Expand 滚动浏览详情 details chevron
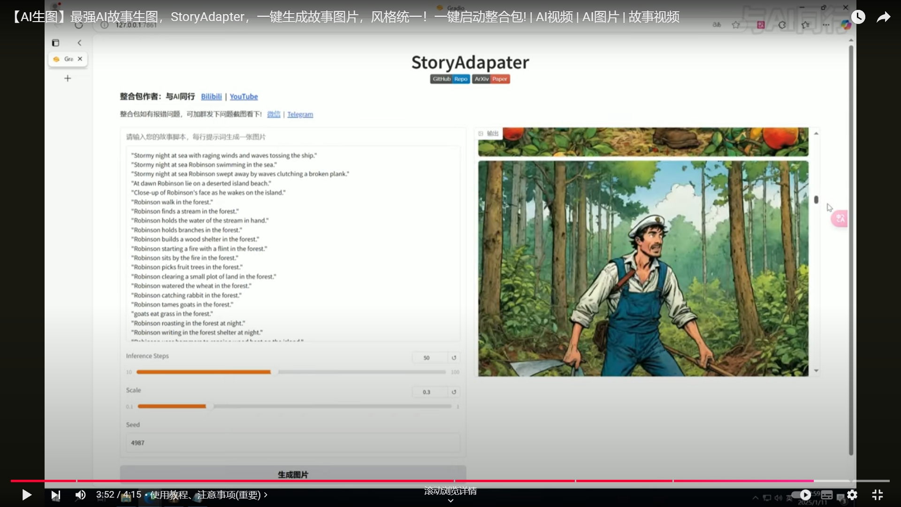Viewport: 901px width, 507px height. point(450,500)
